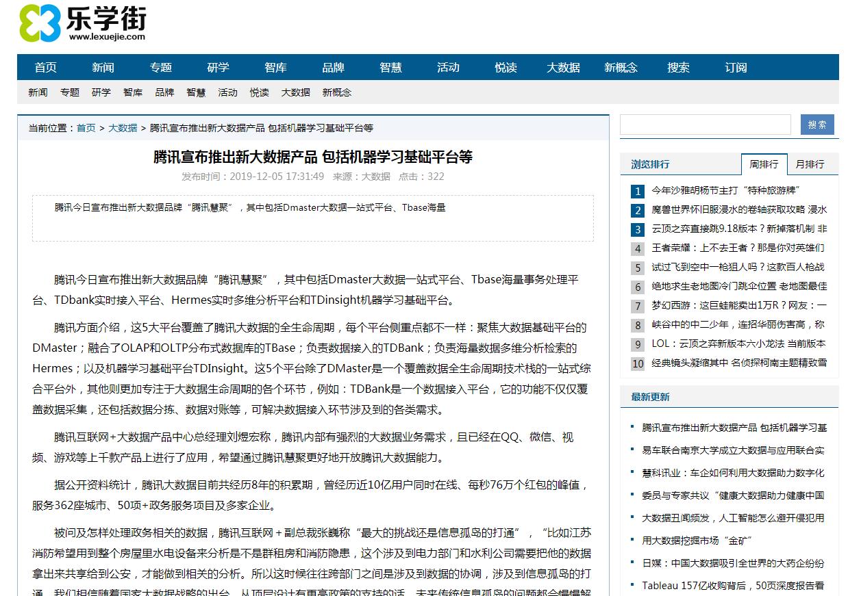
Task: Select 专题 in the gray sub-navigation
Action: pyautogui.click(x=70, y=92)
